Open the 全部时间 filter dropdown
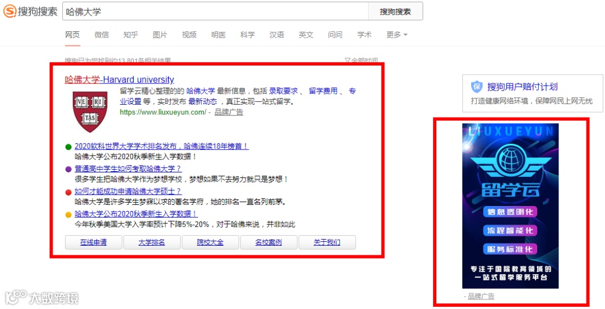Image resolution: width=605 pixels, height=309 pixels. click(x=361, y=60)
